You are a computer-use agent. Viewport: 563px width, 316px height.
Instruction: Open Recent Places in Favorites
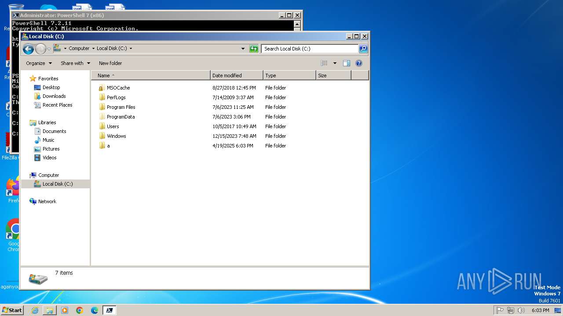57,105
